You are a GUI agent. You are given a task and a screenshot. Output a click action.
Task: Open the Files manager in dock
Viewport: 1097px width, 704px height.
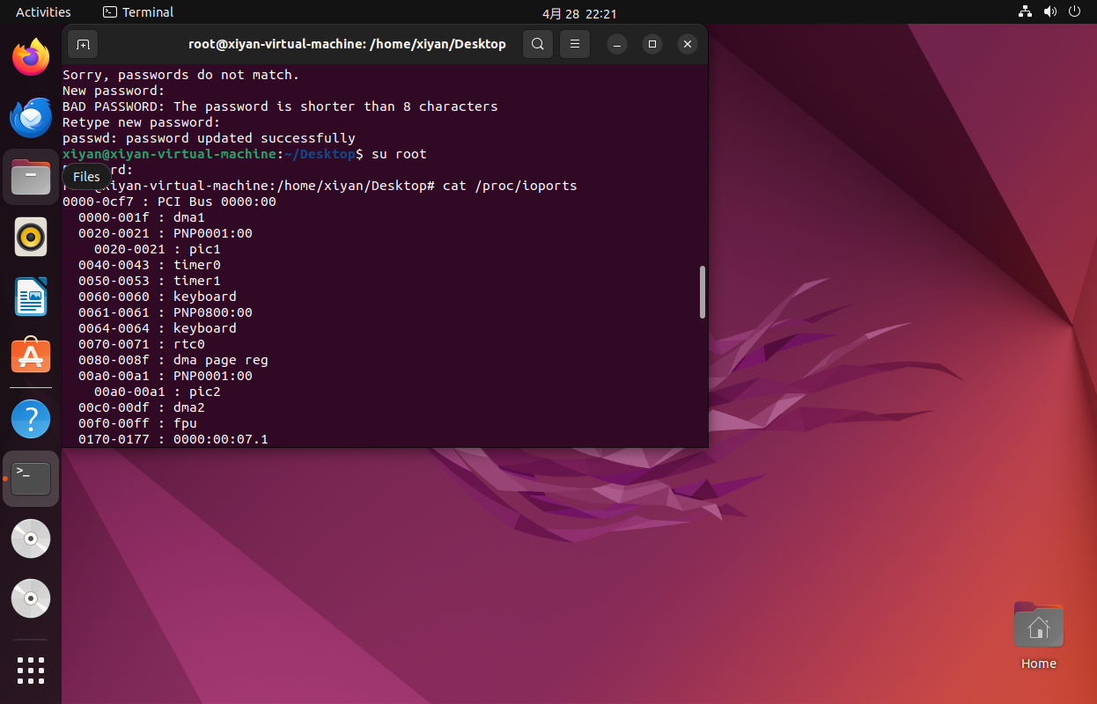coord(31,178)
